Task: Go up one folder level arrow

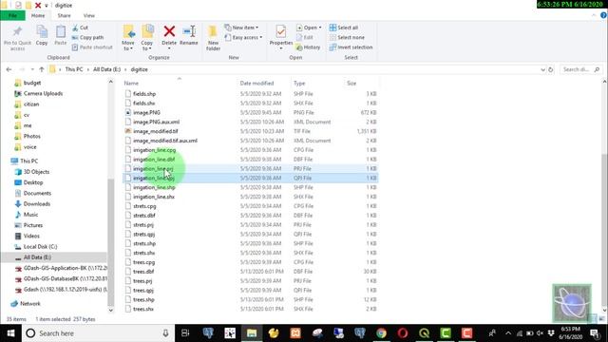Action: pyautogui.click(x=42, y=69)
